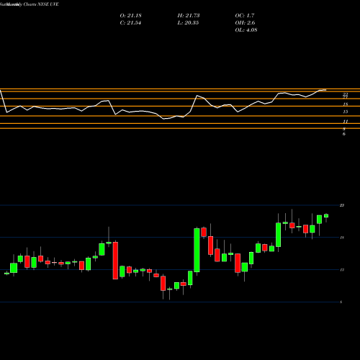Viewport: 360px width, 360px height.
Task: Click the 'OH: 2.6' reading
Action: 245,23
